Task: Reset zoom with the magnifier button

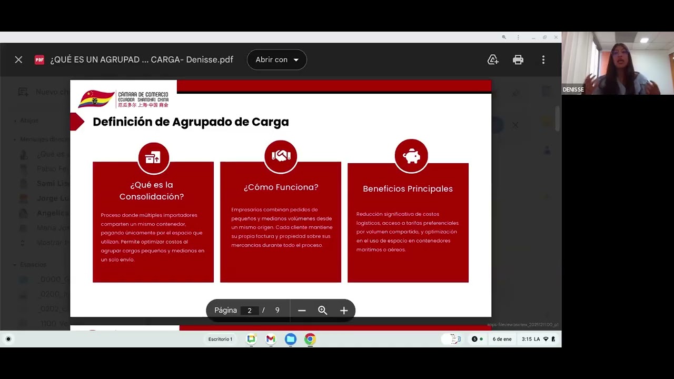Action: click(323, 311)
